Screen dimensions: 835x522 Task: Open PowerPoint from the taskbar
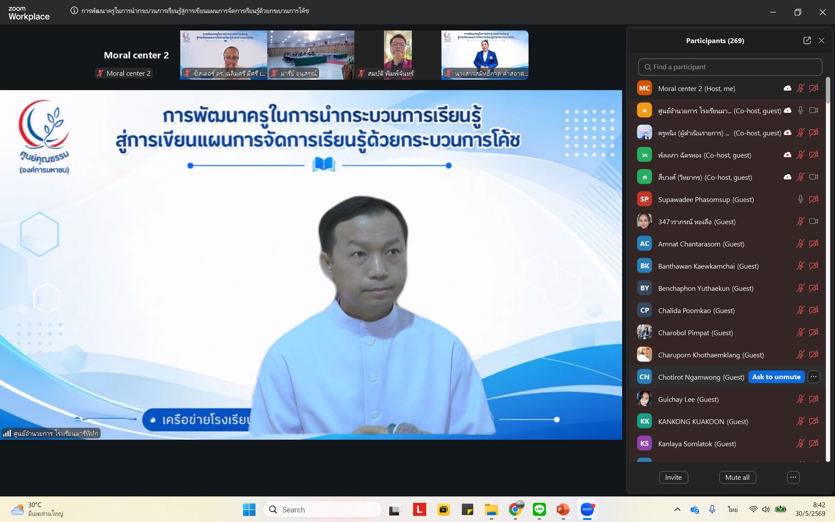[563, 509]
